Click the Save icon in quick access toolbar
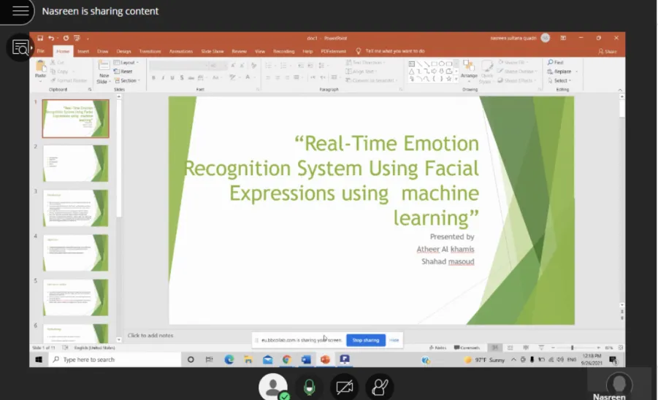 [x=40, y=38]
